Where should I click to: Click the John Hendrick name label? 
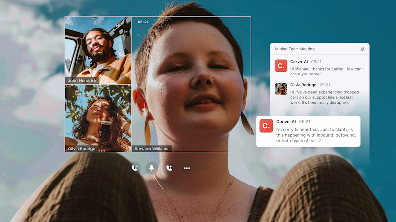(x=82, y=81)
